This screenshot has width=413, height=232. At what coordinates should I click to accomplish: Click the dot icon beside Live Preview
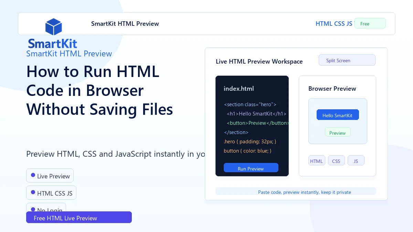[x=33, y=175]
